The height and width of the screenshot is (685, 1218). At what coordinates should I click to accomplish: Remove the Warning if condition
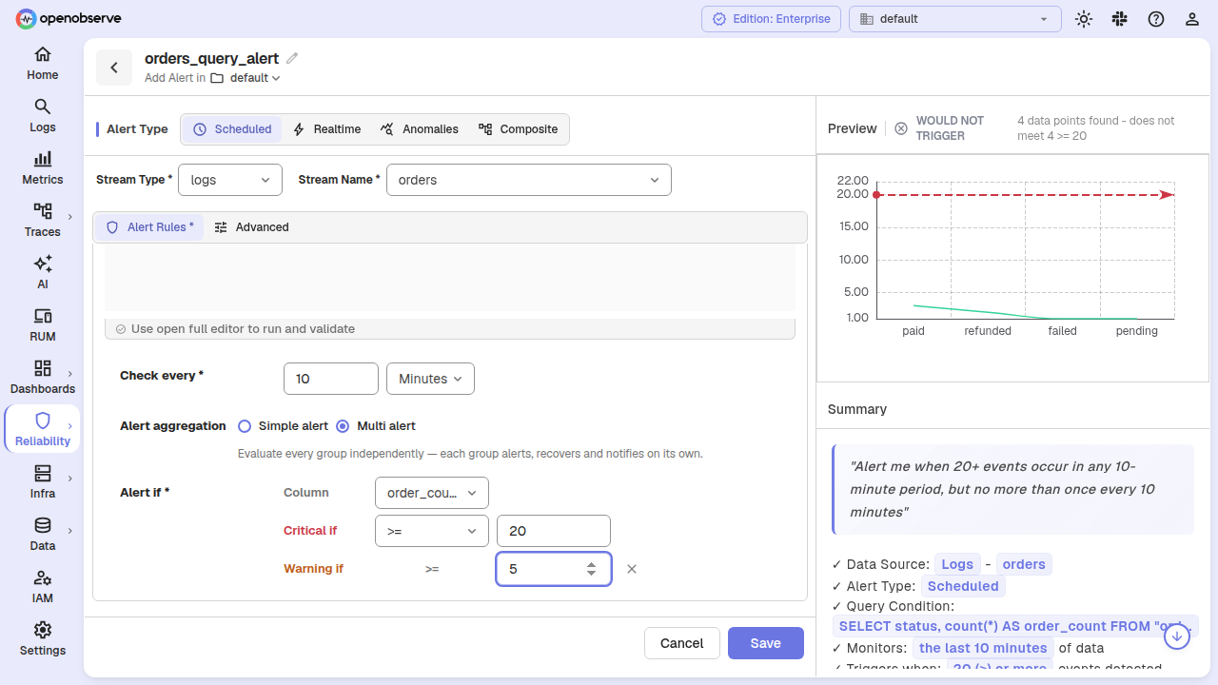click(x=632, y=569)
